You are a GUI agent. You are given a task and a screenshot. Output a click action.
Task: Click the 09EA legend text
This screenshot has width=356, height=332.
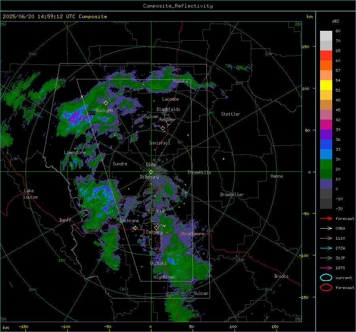click(340, 229)
